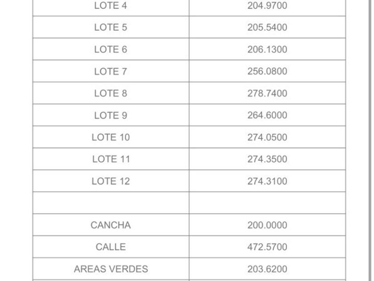
Task: Click the CANCHA row label
Action: (110, 225)
